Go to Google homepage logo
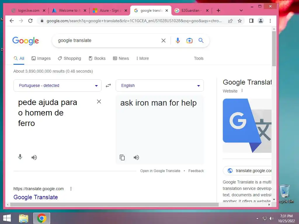Viewport: 299px width, 224px height. tap(26, 41)
